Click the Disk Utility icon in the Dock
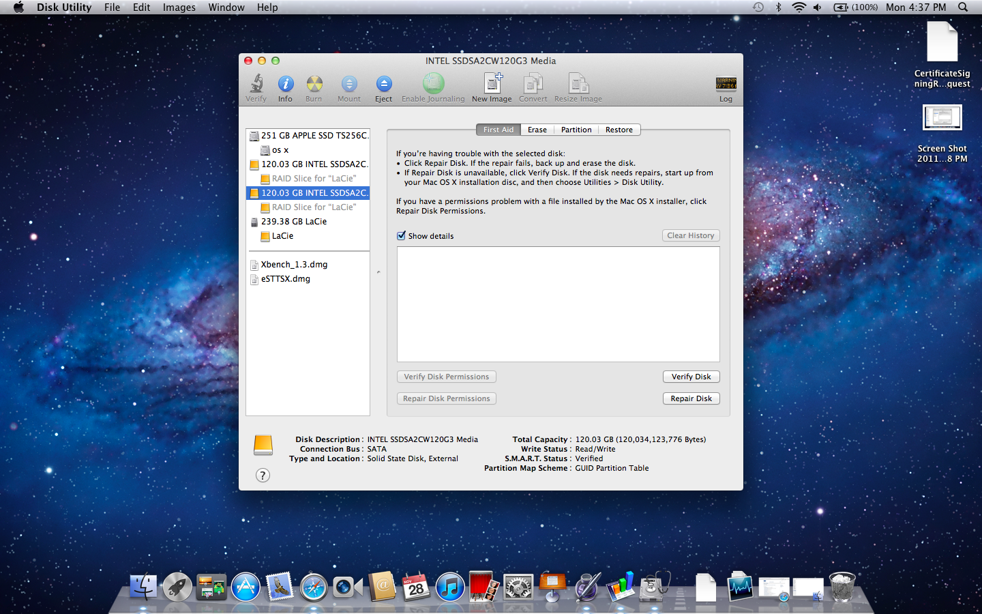This screenshot has width=982, height=614. coord(655,586)
